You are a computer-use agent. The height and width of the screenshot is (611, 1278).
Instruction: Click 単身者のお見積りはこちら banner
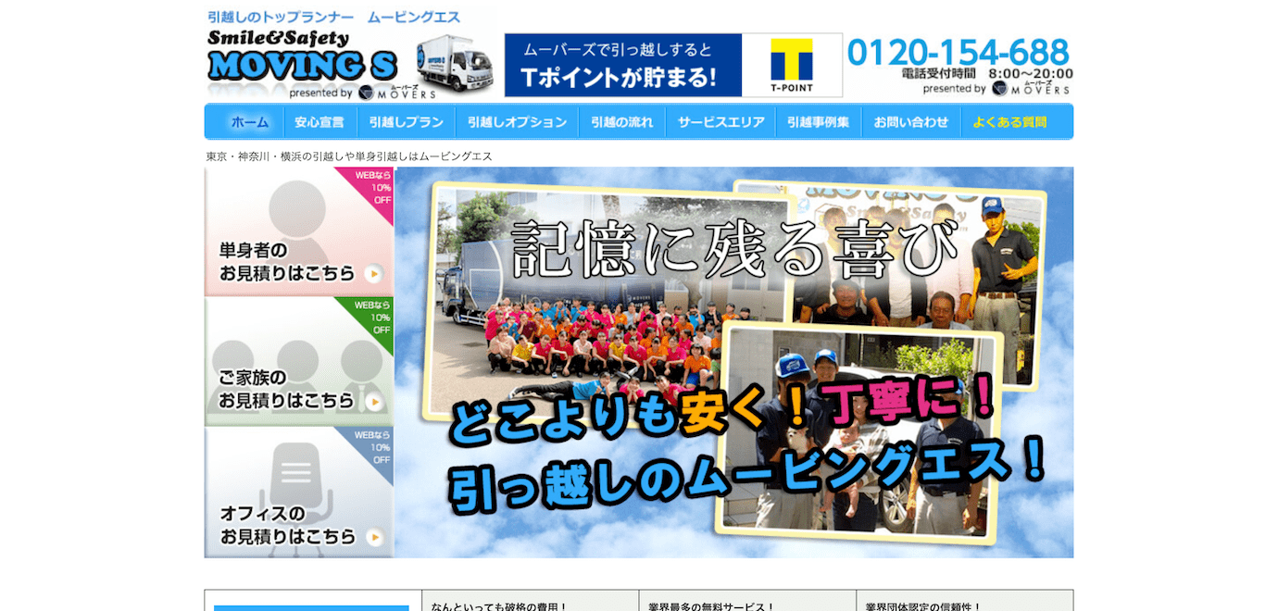[x=299, y=231]
